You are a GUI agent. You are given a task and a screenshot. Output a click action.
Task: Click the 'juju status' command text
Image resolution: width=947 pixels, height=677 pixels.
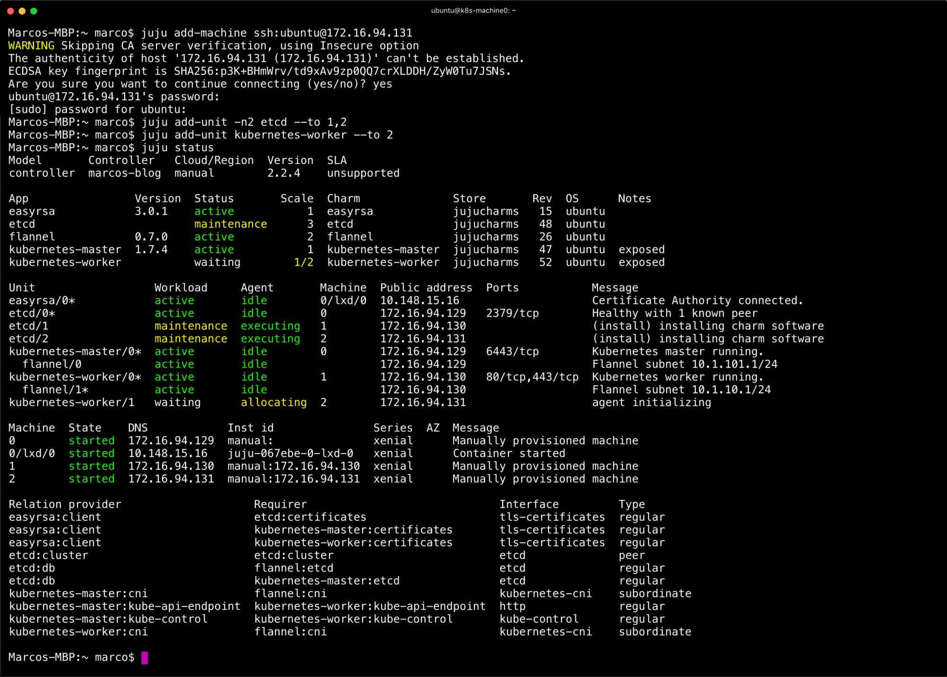178,148
